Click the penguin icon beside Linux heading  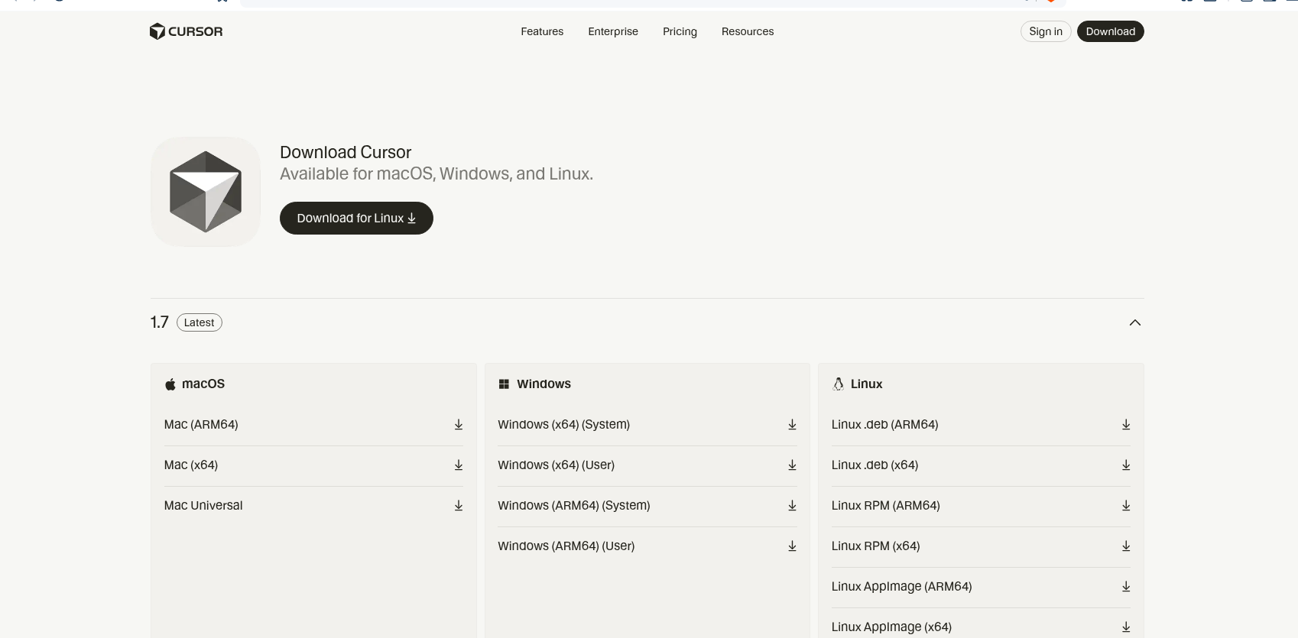pyautogui.click(x=839, y=384)
